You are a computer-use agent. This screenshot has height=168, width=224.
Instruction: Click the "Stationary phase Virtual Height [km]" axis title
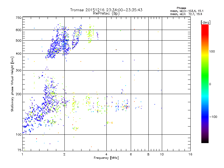pyautogui.click(x=12, y=84)
